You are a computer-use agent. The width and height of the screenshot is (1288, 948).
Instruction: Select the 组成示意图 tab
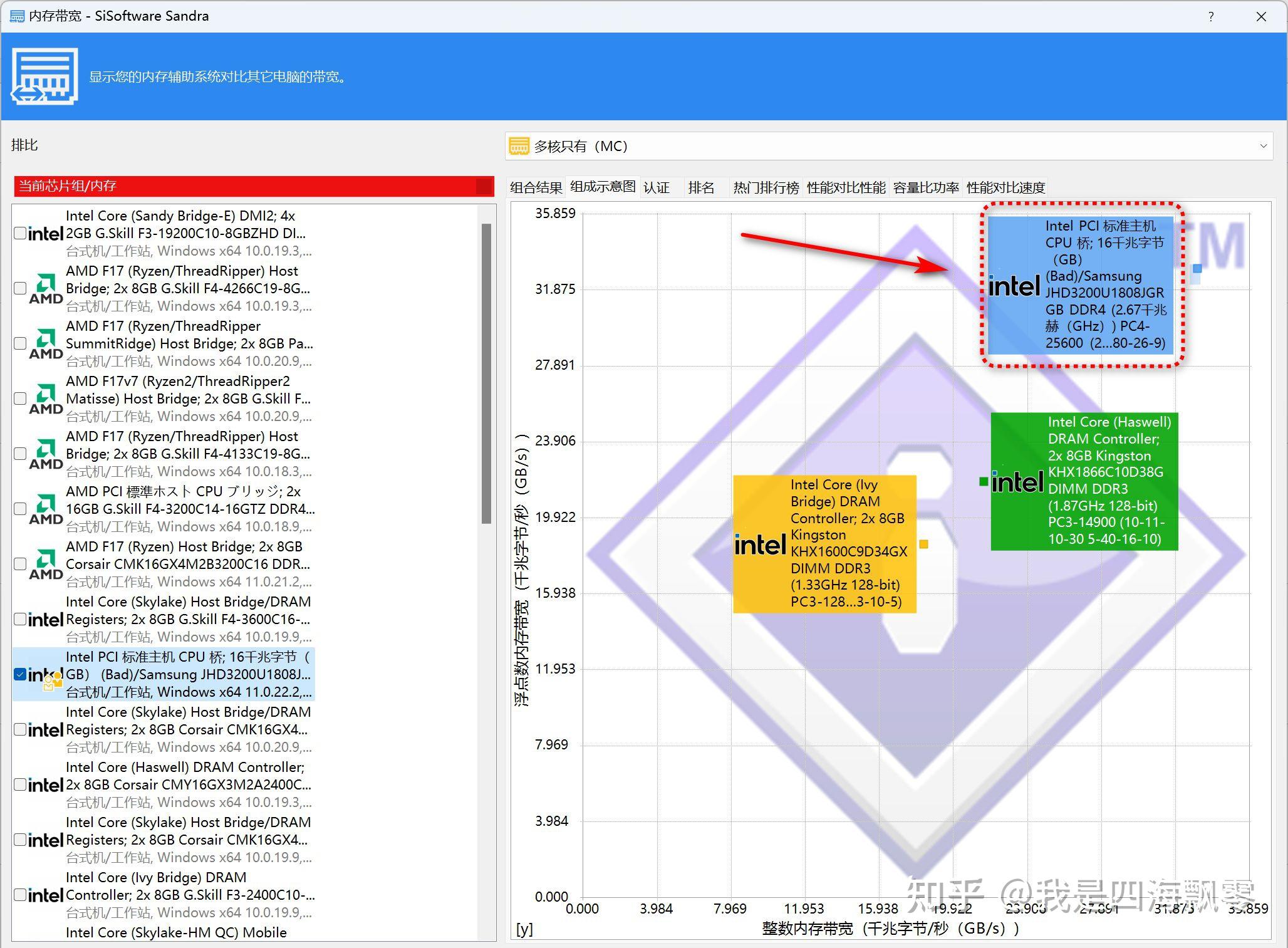click(603, 187)
